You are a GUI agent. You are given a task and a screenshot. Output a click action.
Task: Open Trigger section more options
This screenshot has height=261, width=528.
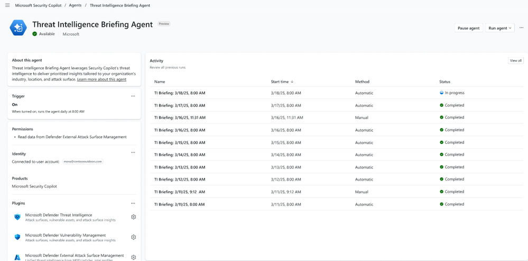click(133, 96)
